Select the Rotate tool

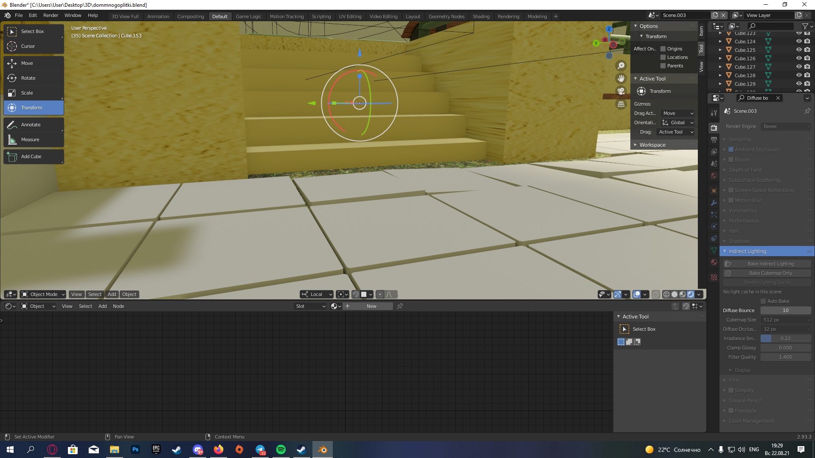click(x=28, y=78)
